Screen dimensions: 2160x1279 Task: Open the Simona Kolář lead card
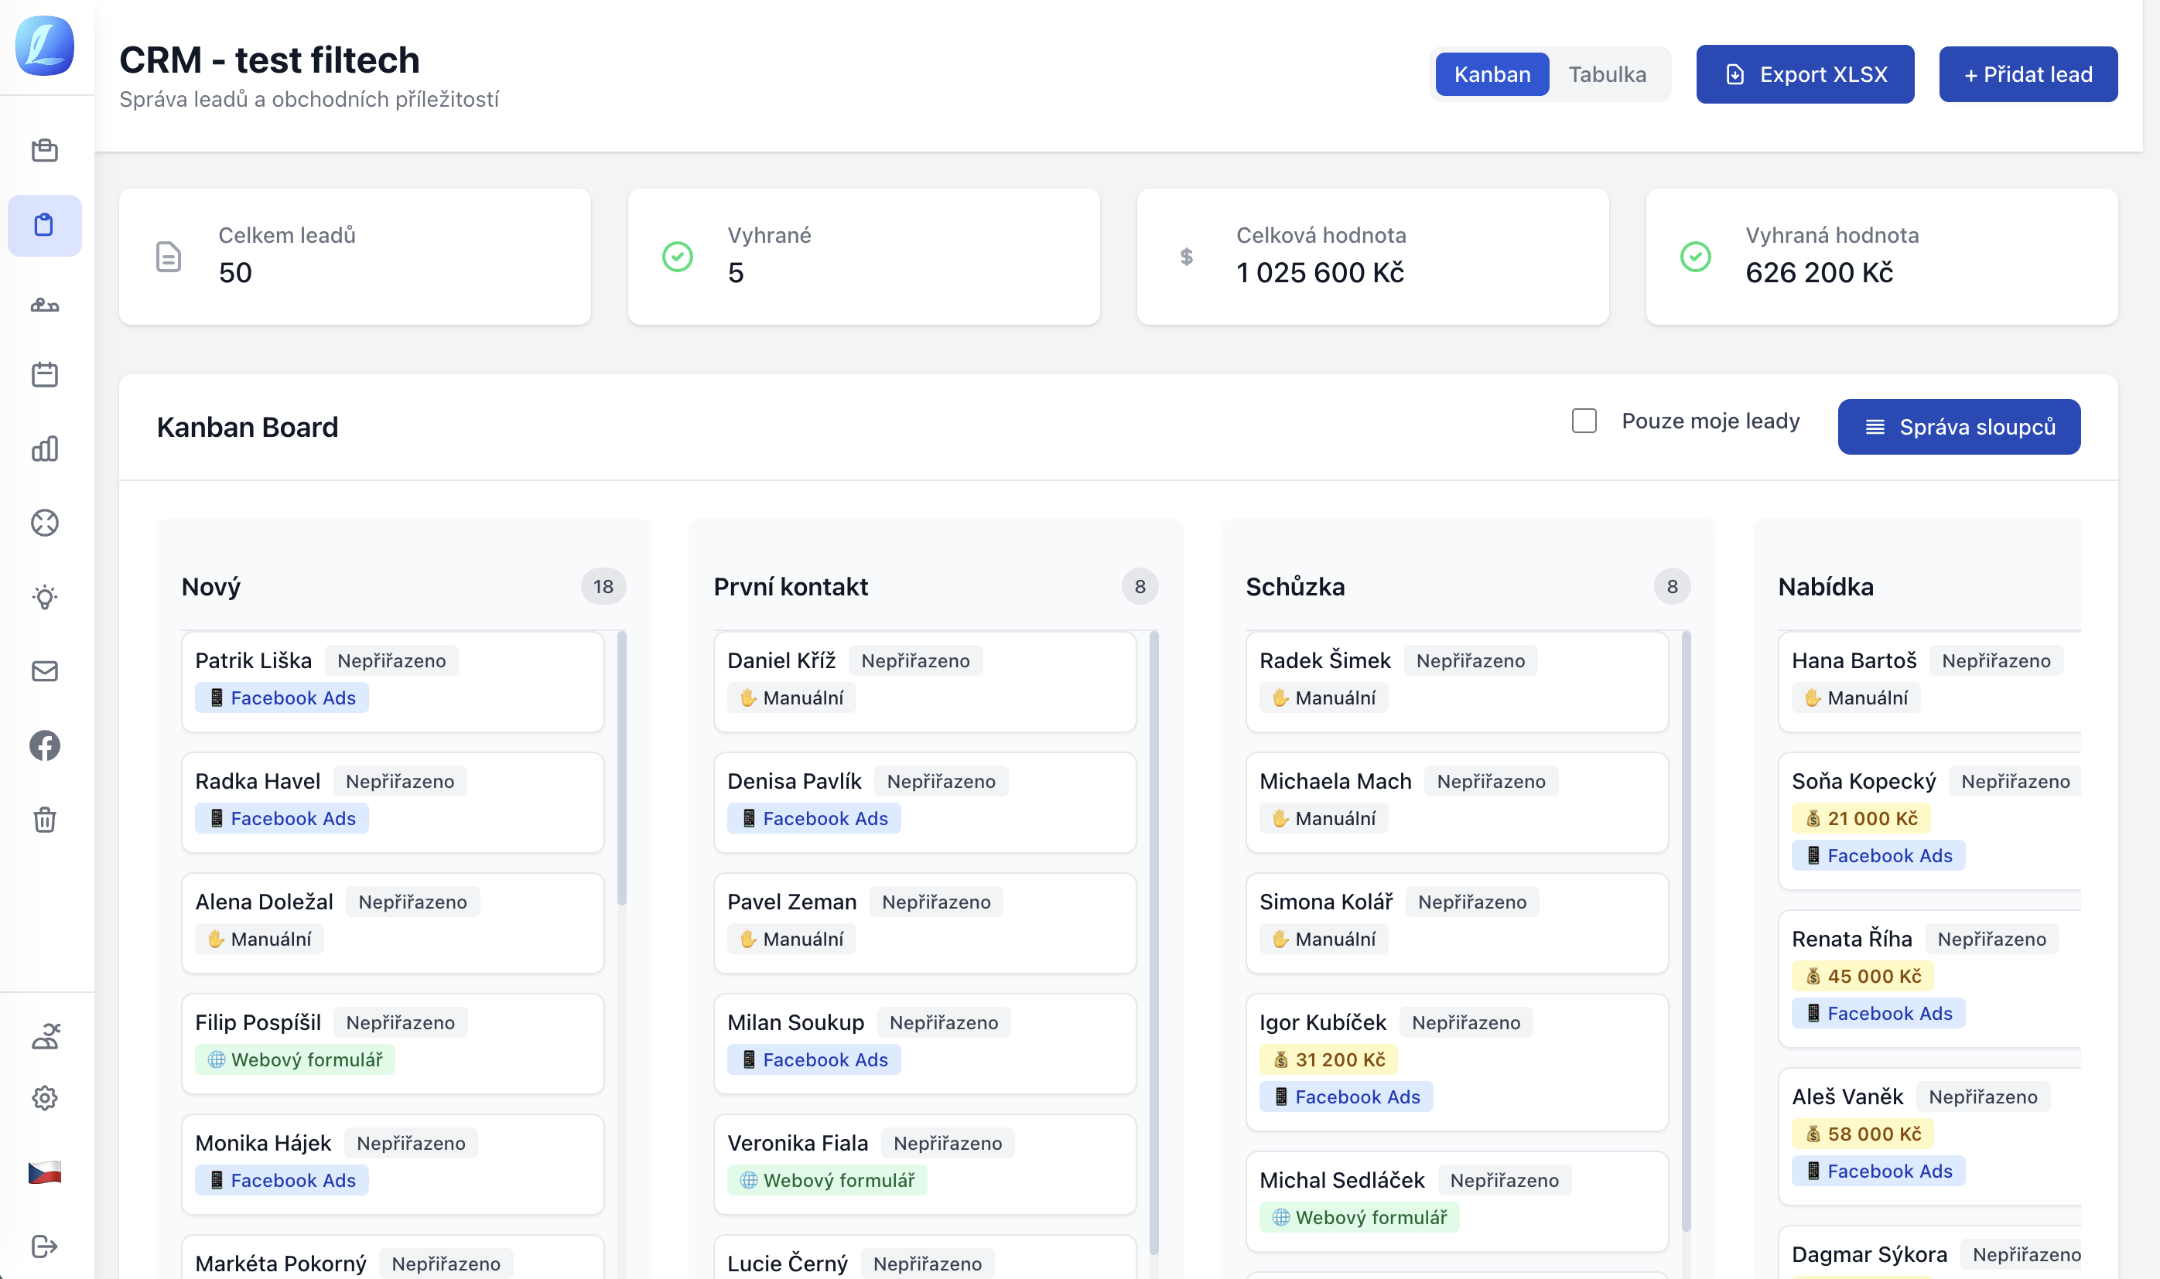1457,923
